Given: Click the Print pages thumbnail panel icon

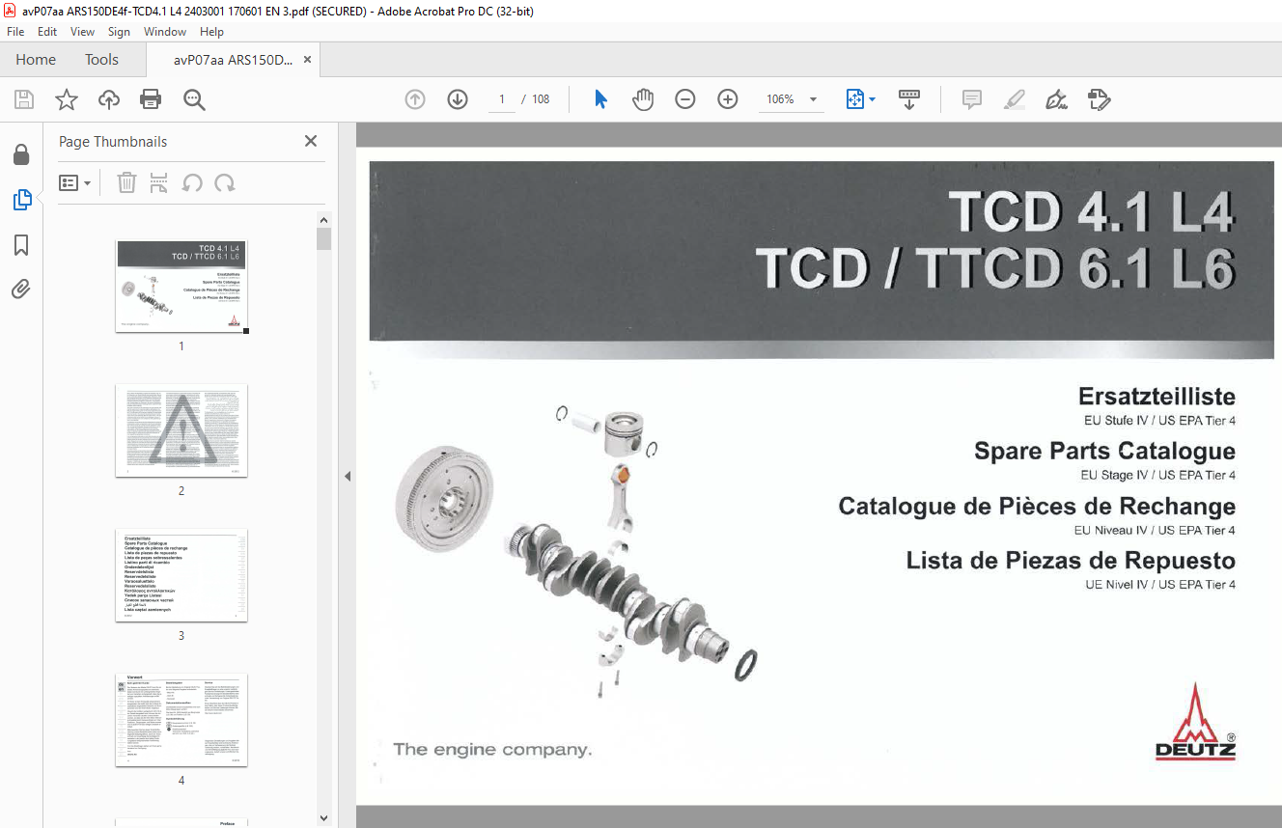Looking at the screenshot, I should click(x=159, y=182).
